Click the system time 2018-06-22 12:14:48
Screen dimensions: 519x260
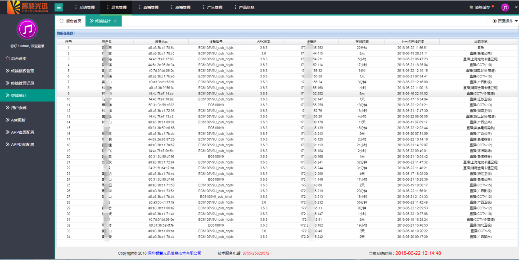418,253
